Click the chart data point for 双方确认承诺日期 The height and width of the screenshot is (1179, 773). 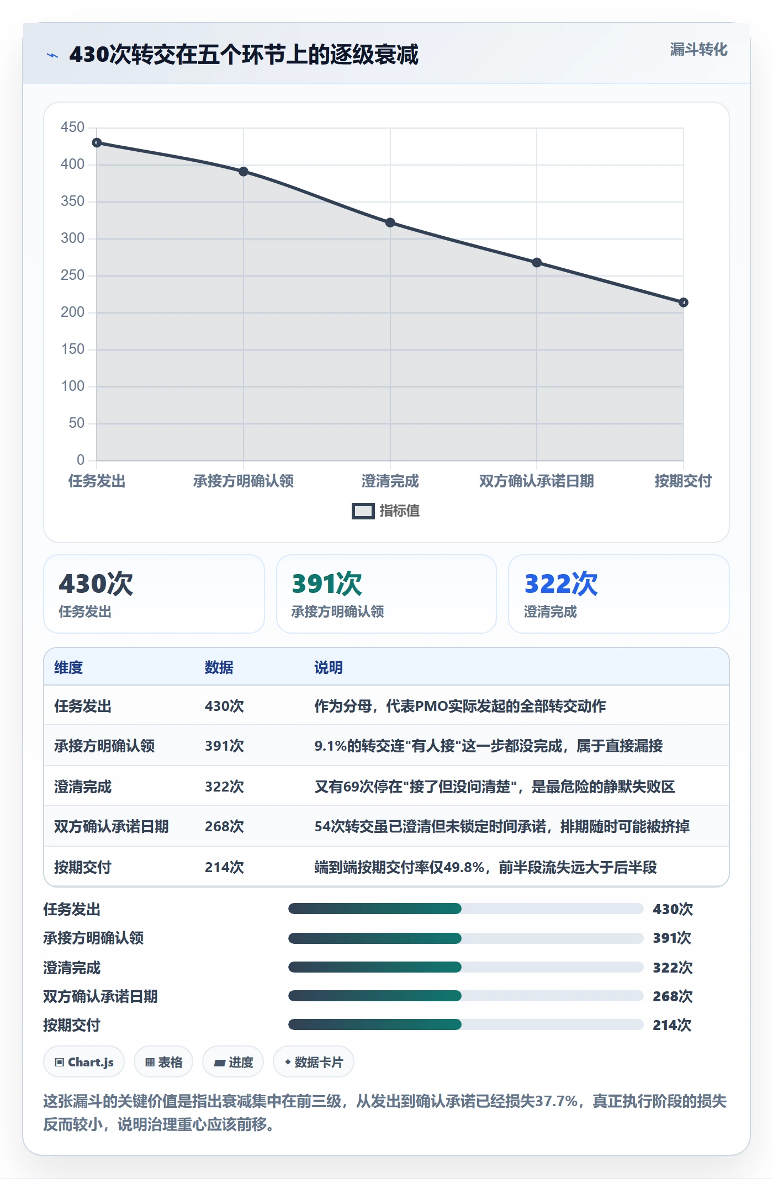pyautogui.click(x=537, y=263)
